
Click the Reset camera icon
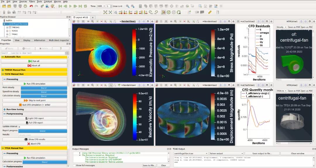105,13
